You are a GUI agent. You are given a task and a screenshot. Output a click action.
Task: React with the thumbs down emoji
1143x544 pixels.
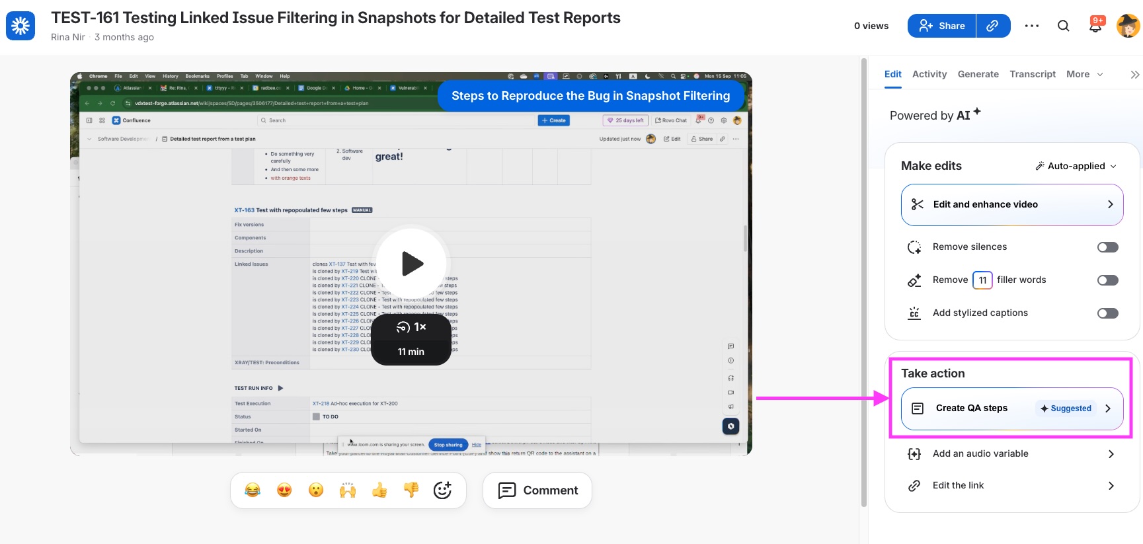point(411,490)
